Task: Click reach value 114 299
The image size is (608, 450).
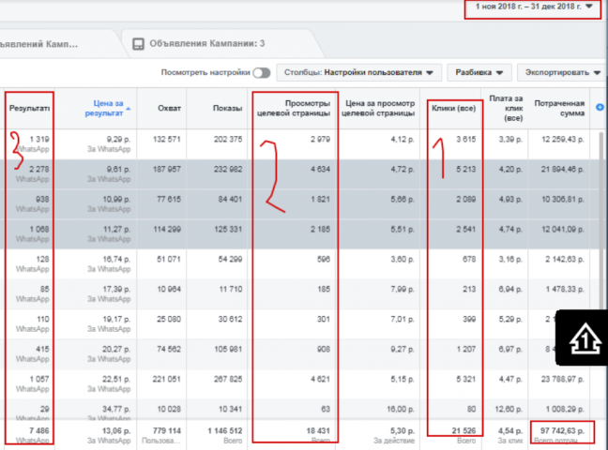Action: [167, 229]
